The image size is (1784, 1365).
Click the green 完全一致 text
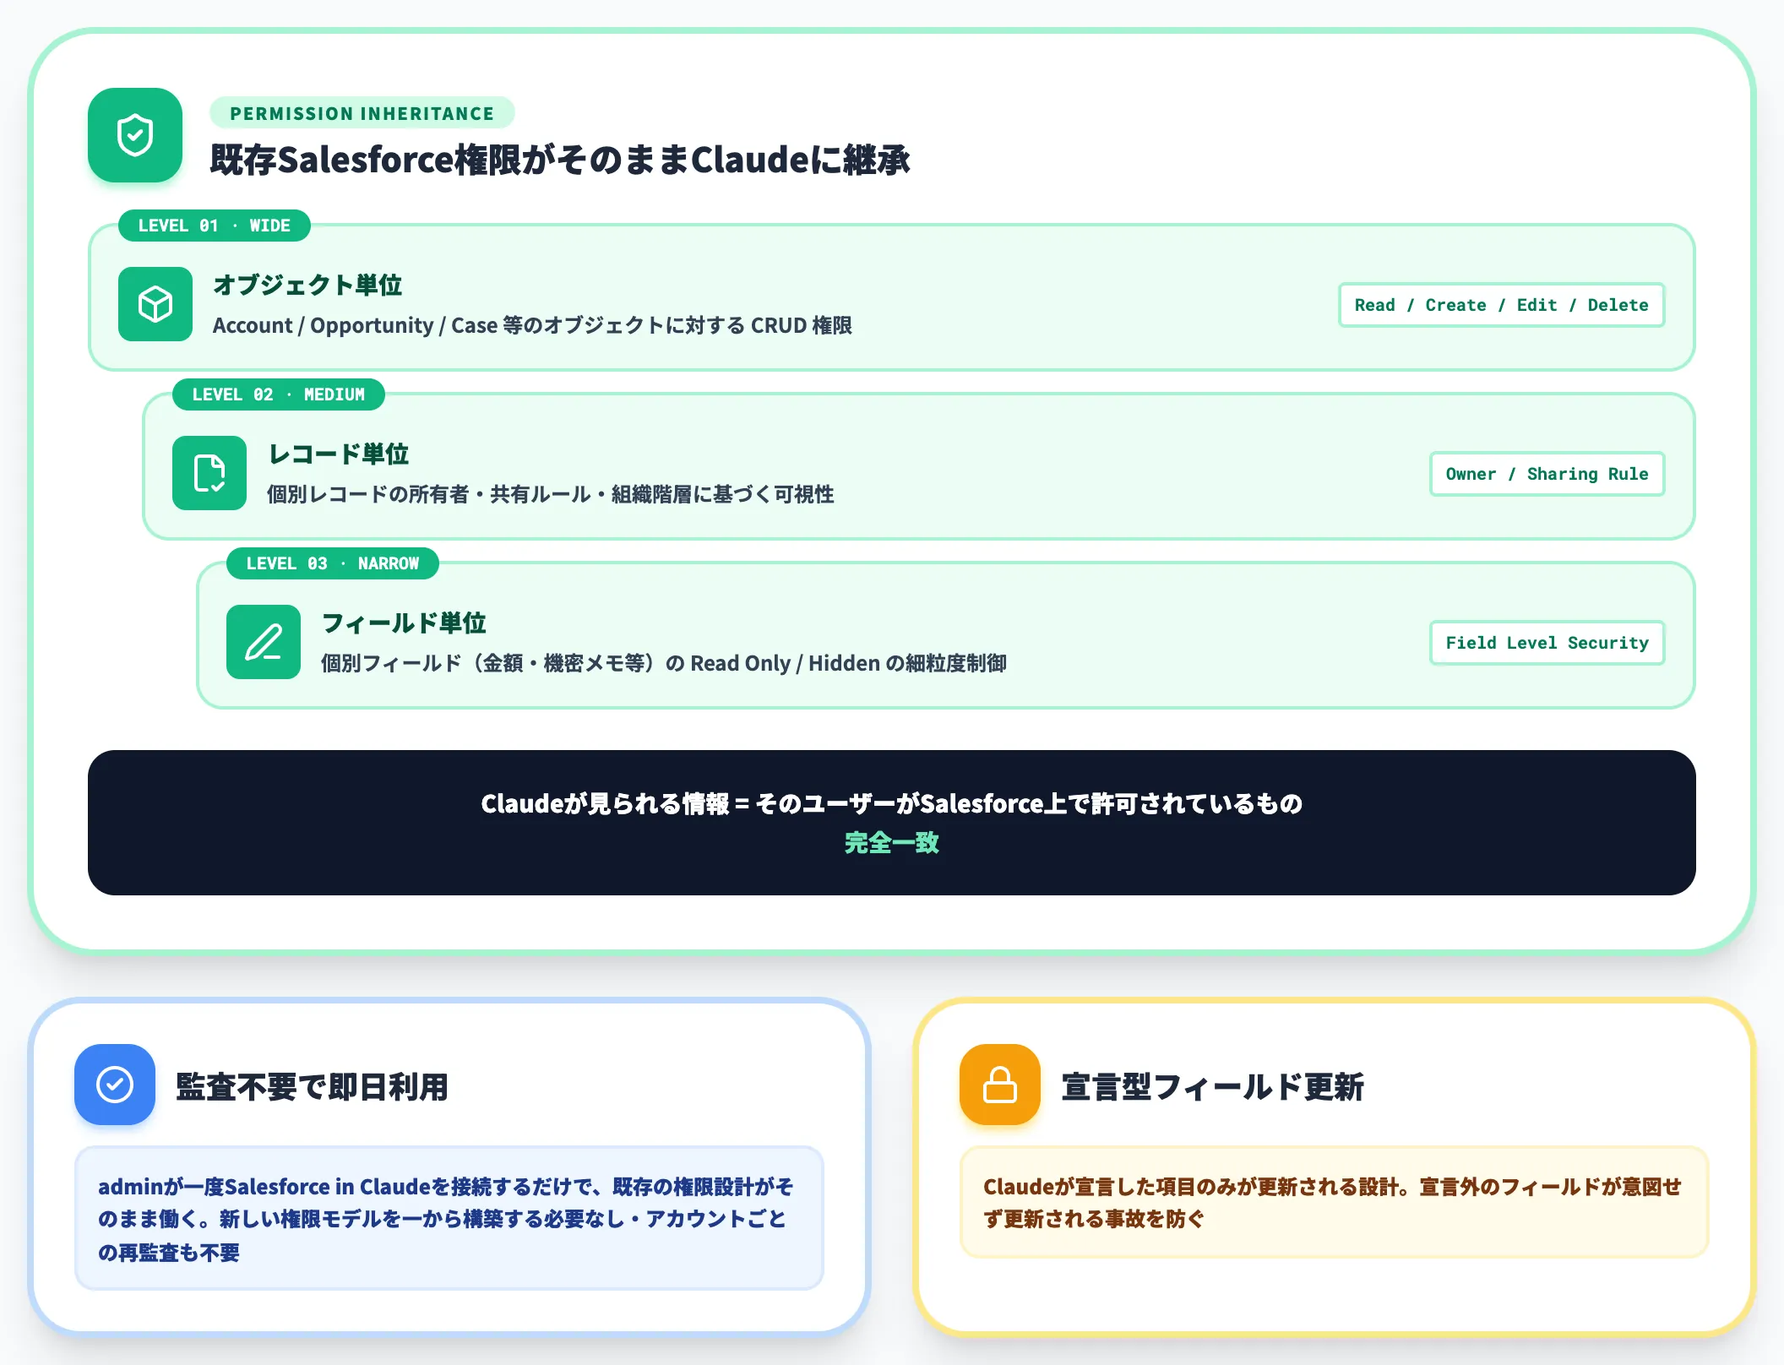(892, 842)
